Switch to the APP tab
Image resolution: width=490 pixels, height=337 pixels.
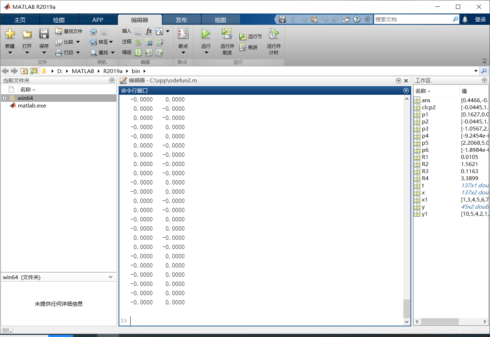tap(98, 20)
